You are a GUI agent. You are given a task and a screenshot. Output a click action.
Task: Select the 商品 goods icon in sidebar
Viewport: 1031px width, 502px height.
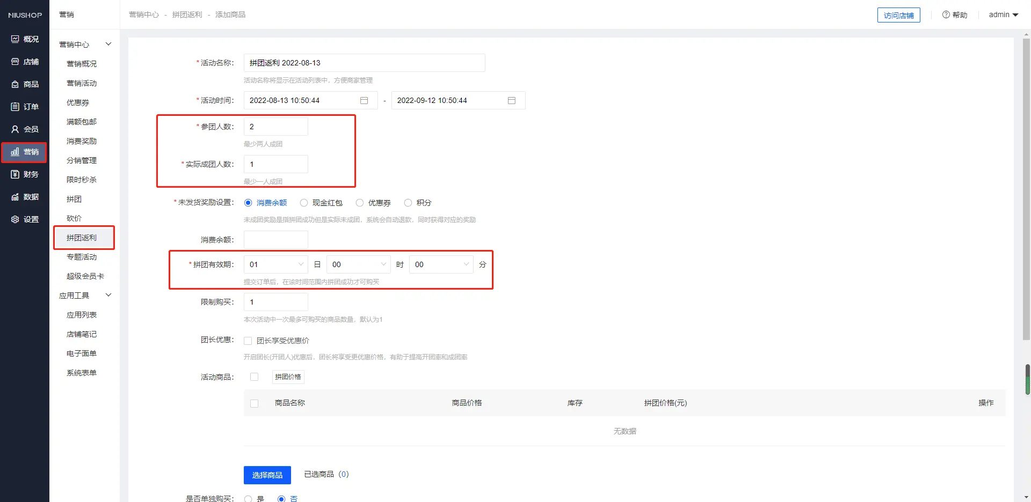point(15,84)
